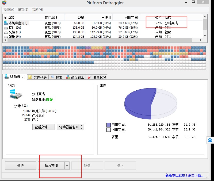Click the 64,424,513,536 capacity bytes value
214x181 pixels.
(x=159, y=137)
